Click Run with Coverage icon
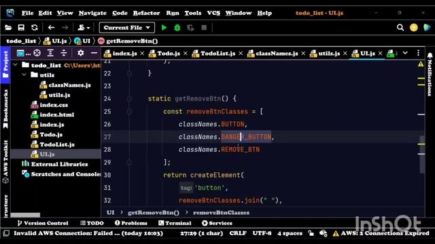Image resolution: width=435 pixels, height=244 pixels. click(x=190, y=28)
